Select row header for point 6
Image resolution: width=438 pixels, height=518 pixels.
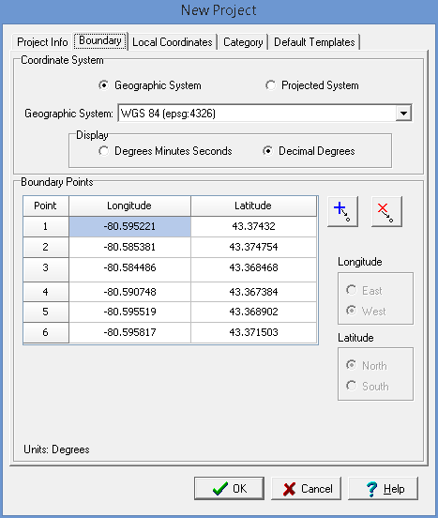pyautogui.click(x=46, y=332)
